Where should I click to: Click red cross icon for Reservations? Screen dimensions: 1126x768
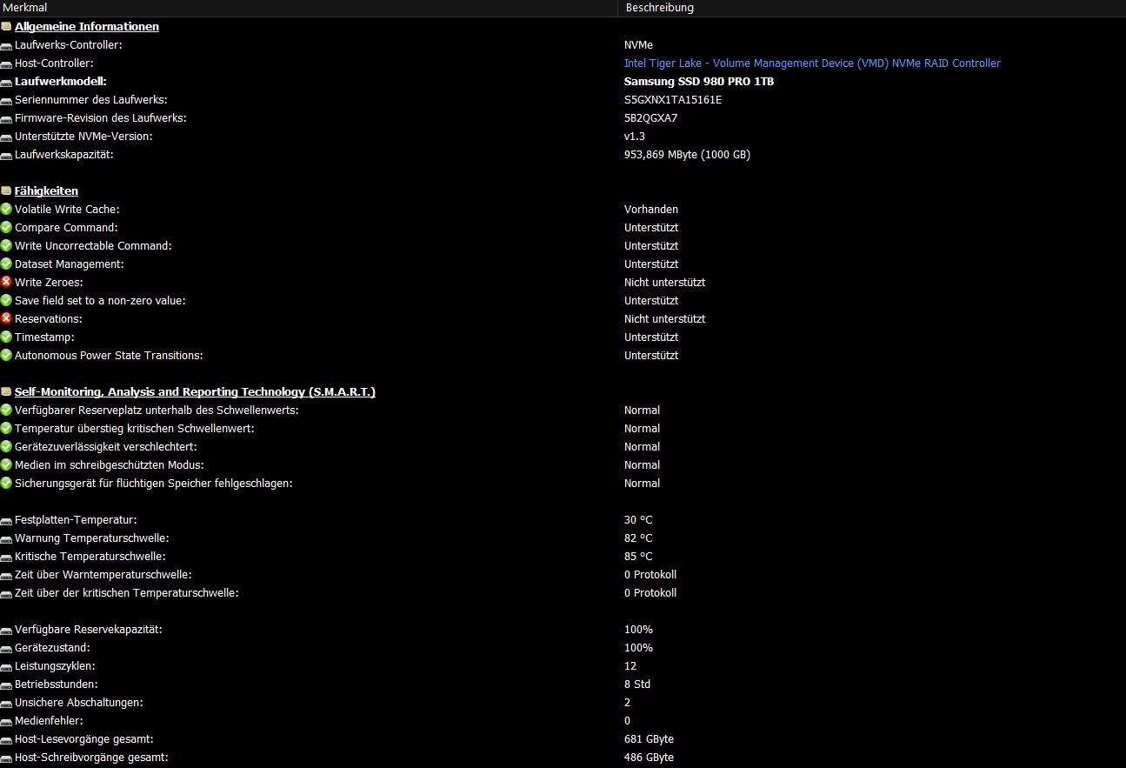click(x=6, y=318)
